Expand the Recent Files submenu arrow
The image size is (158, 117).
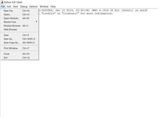tap(37, 21)
